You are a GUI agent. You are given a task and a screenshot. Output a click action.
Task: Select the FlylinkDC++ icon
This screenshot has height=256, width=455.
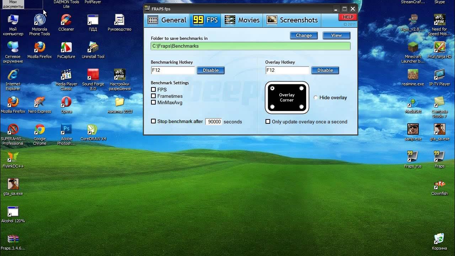click(x=13, y=160)
